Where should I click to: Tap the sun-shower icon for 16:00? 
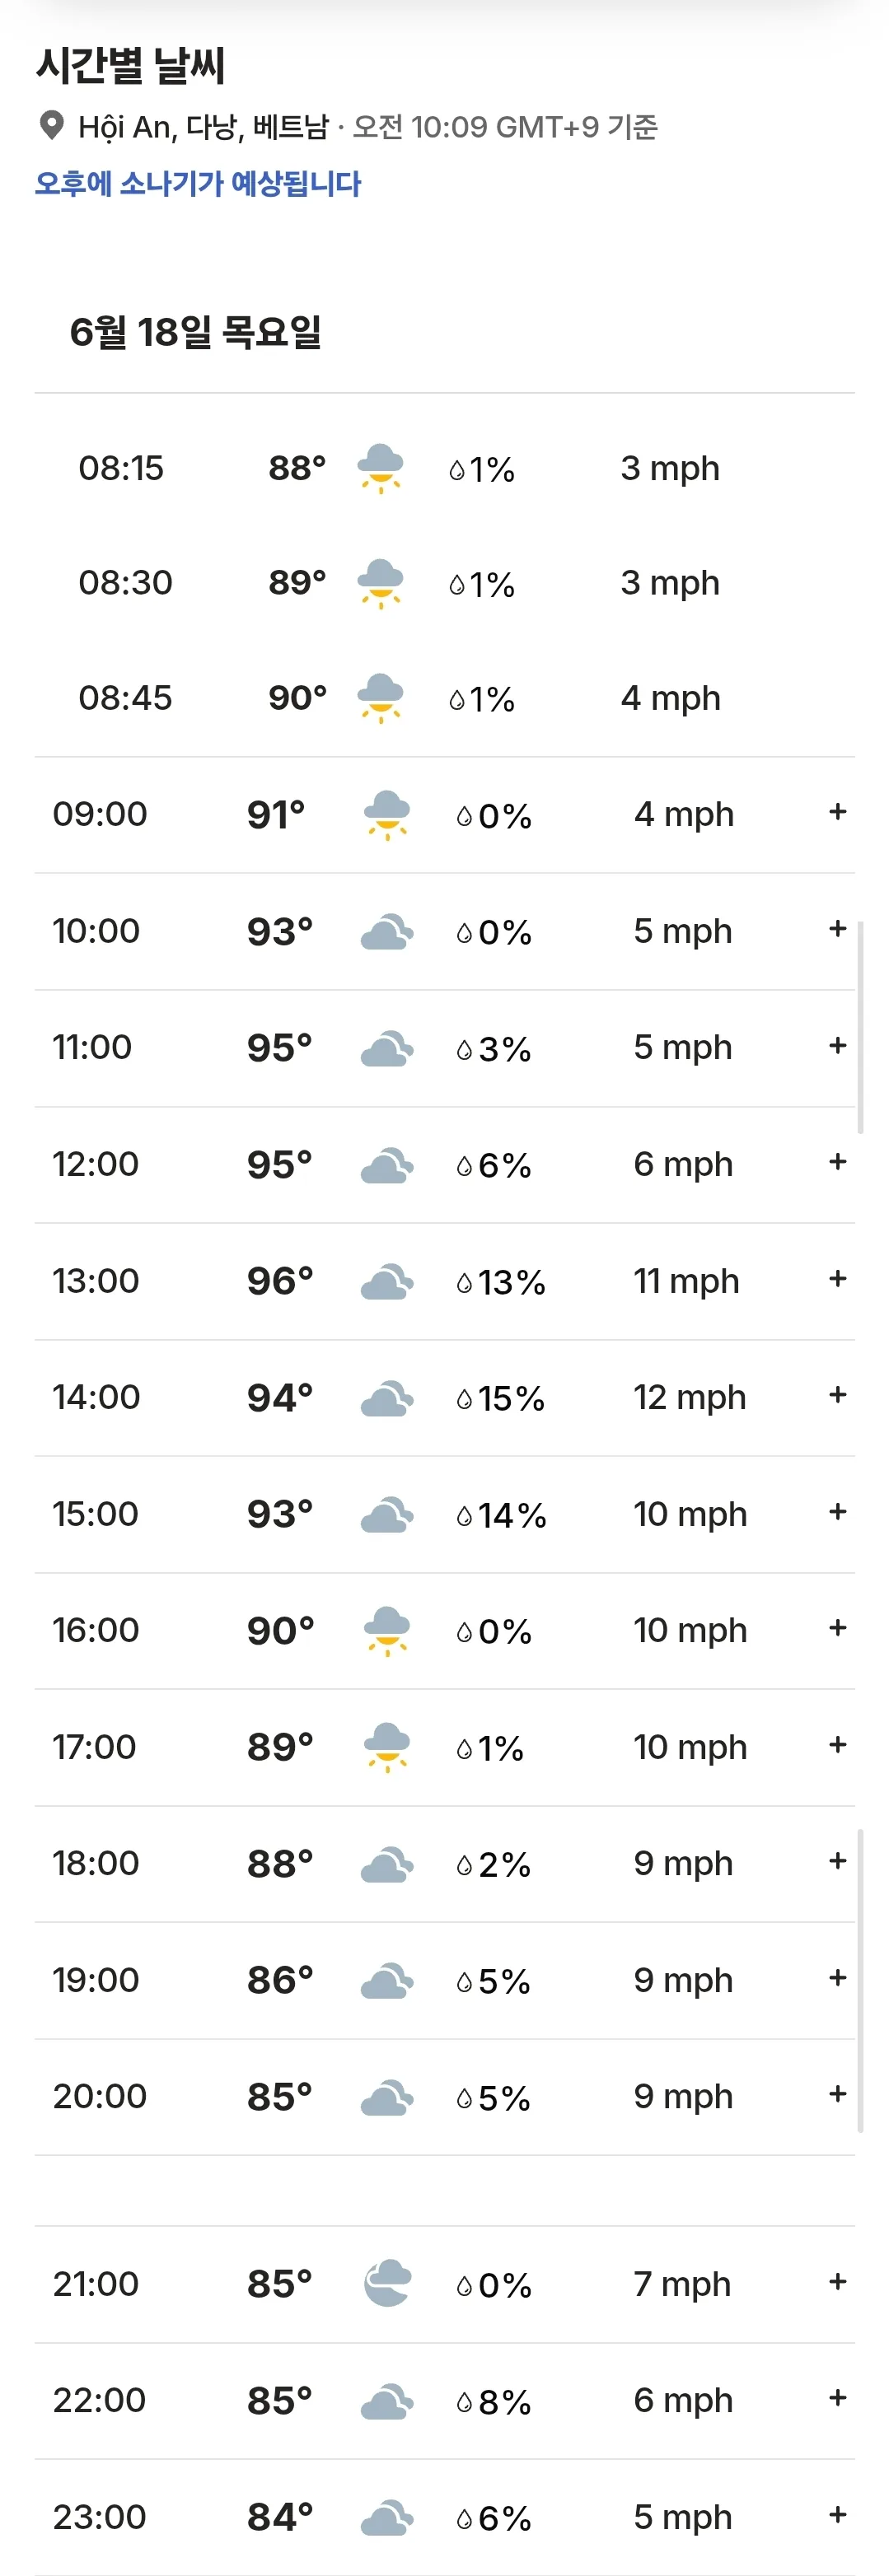387,1630
